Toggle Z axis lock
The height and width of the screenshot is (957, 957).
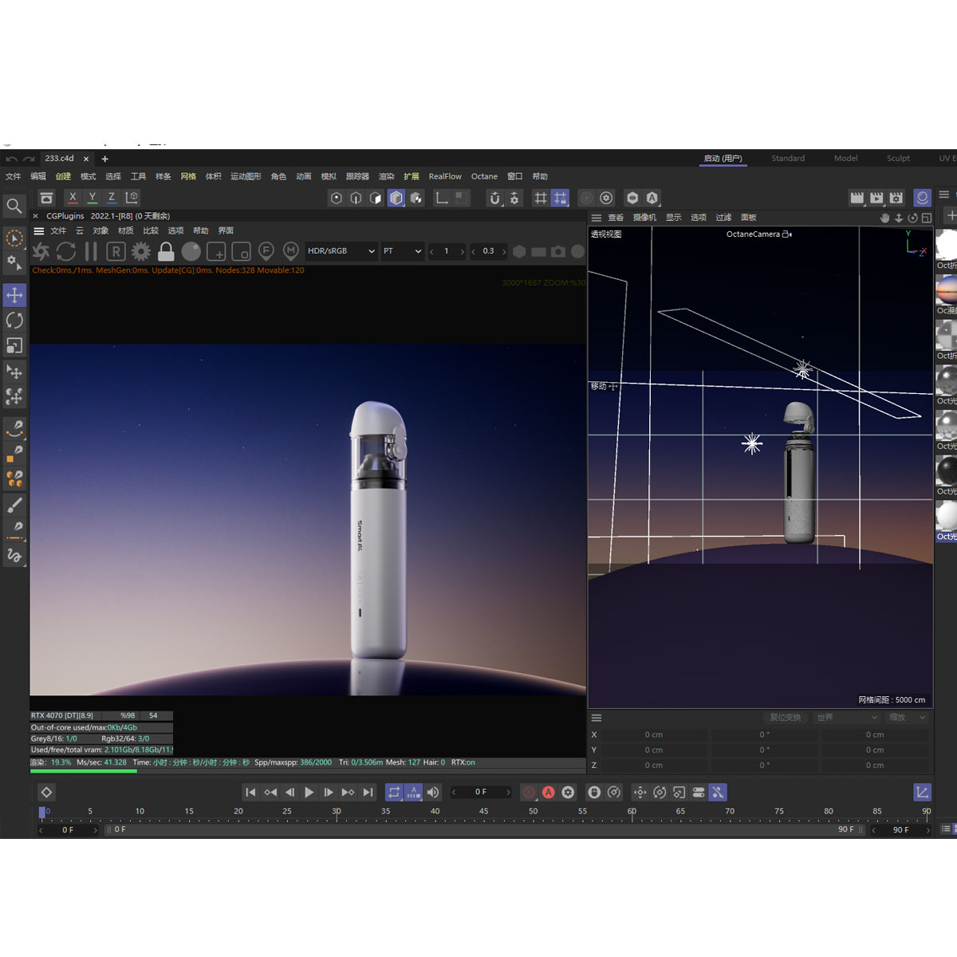pos(112,197)
